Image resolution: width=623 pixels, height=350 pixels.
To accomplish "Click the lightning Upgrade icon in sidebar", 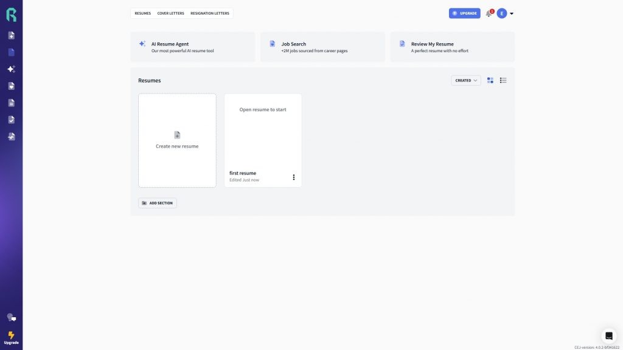I will click(11, 336).
